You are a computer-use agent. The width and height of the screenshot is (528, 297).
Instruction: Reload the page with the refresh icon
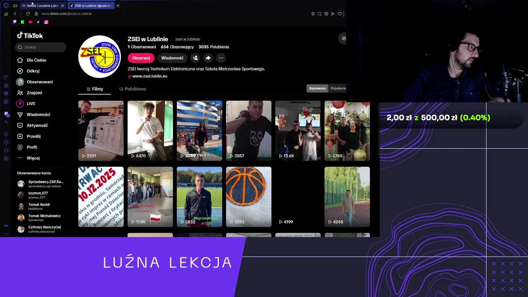click(x=28, y=14)
